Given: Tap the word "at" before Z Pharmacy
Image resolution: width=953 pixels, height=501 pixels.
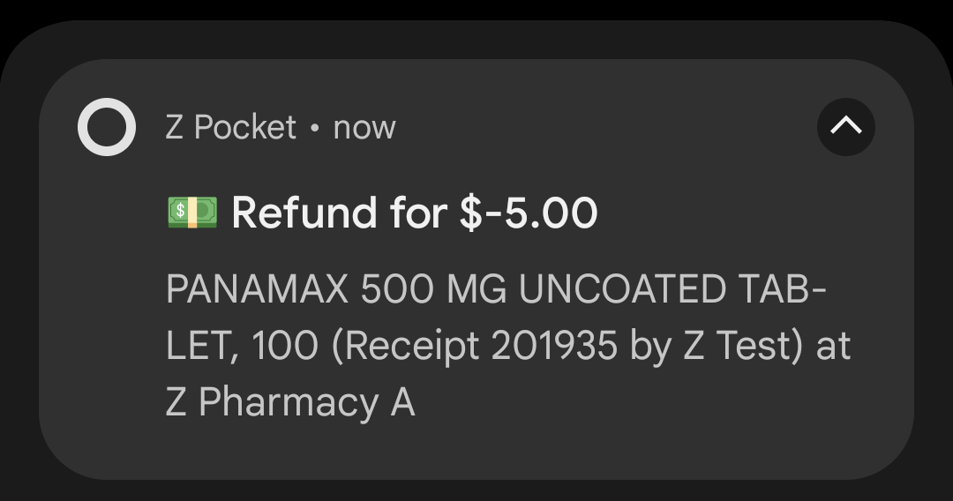Looking at the screenshot, I should click(833, 346).
